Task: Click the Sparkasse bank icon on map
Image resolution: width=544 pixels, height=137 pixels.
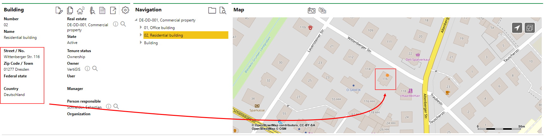Action: [257, 106]
